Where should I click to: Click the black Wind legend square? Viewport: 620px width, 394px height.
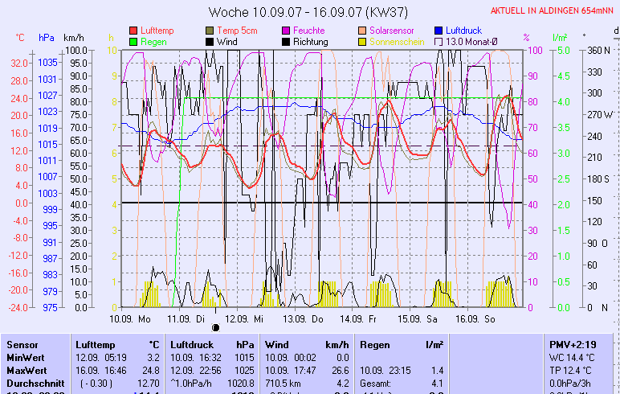tap(210, 41)
